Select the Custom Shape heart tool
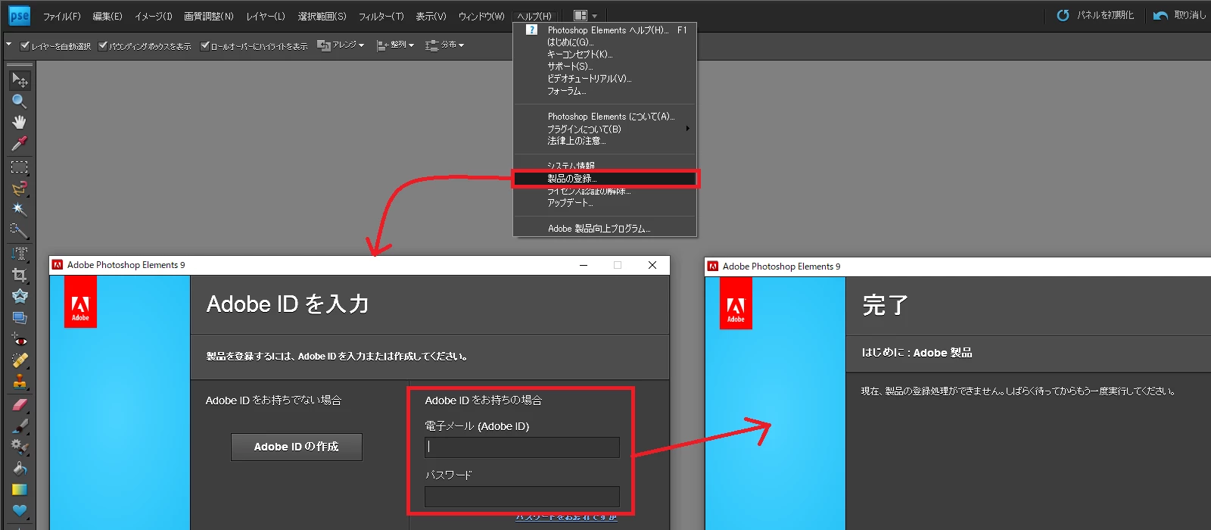 (x=20, y=510)
